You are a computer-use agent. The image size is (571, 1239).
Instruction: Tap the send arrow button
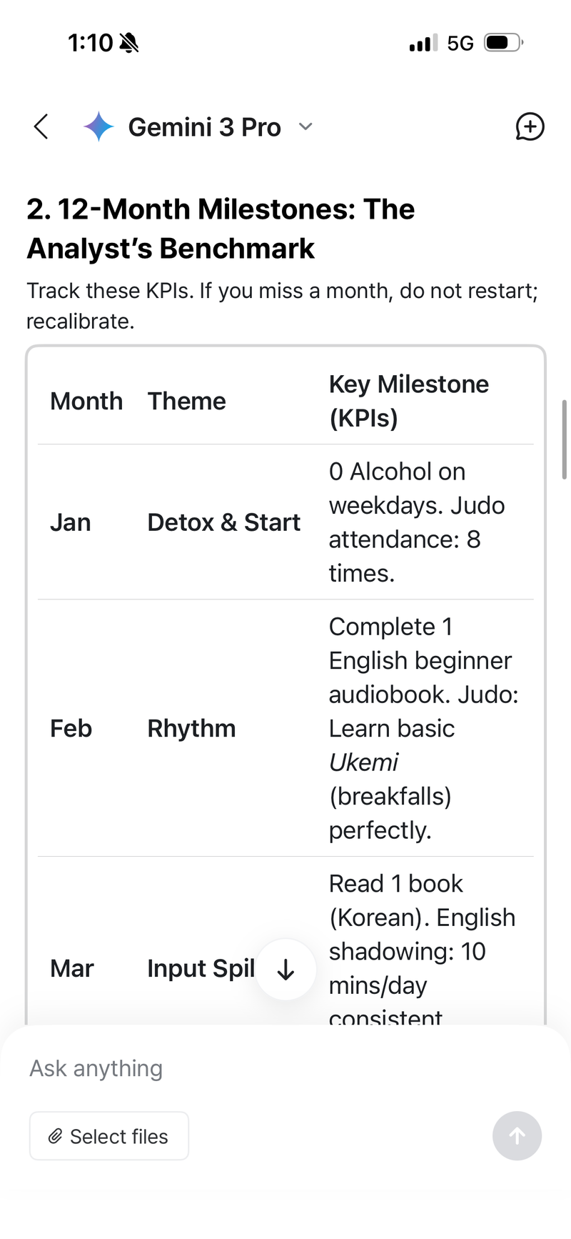click(517, 1135)
